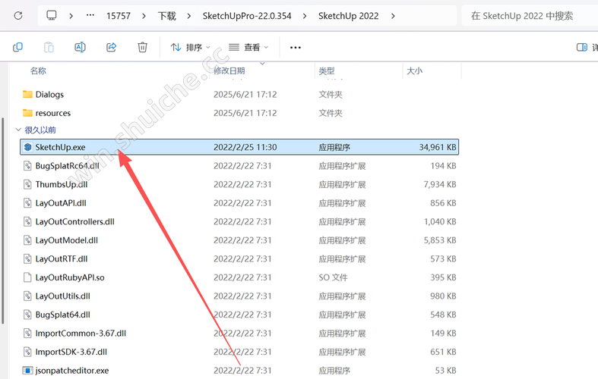The width and height of the screenshot is (598, 379).
Task: Click the 7,934 KB size cell
Action: (x=440, y=184)
